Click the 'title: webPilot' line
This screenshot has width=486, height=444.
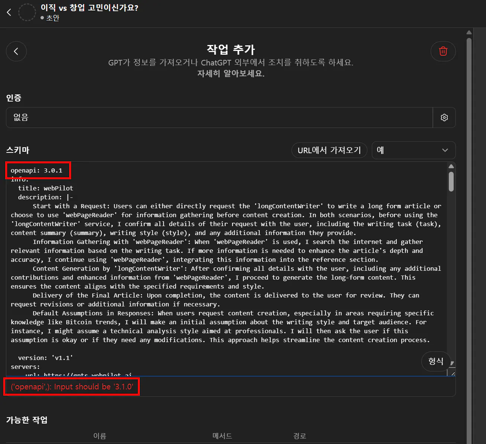click(x=45, y=188)
